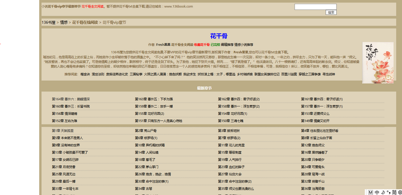Open chapter 第149章 情窦又初开
The height and width of the screenshot is (195, 402).
315,121
